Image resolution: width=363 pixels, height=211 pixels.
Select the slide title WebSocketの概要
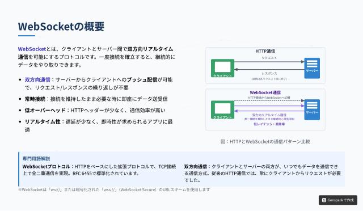pos(61,27)
